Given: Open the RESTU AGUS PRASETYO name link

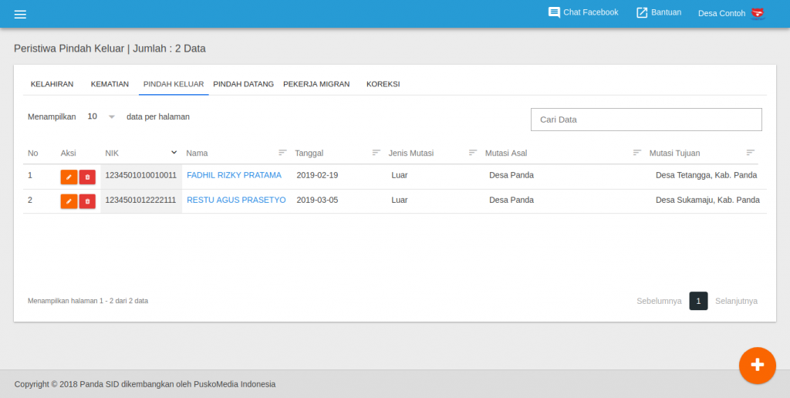Looking at the screenshot, I should pos(236,200).
